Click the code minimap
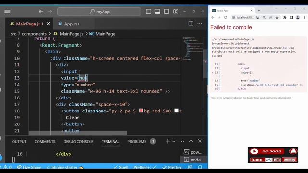This screenshot has width=308, height=173. coord(193,48)
